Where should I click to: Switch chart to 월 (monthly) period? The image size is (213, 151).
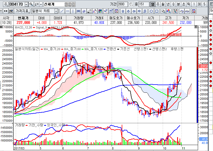click(x=163, y=4)
